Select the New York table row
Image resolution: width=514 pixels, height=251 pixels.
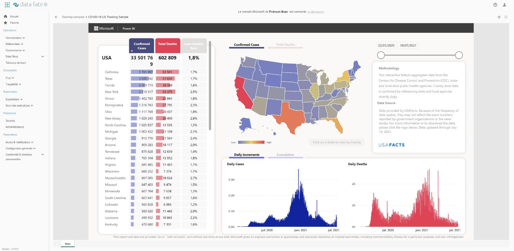[x=156, y=92]
